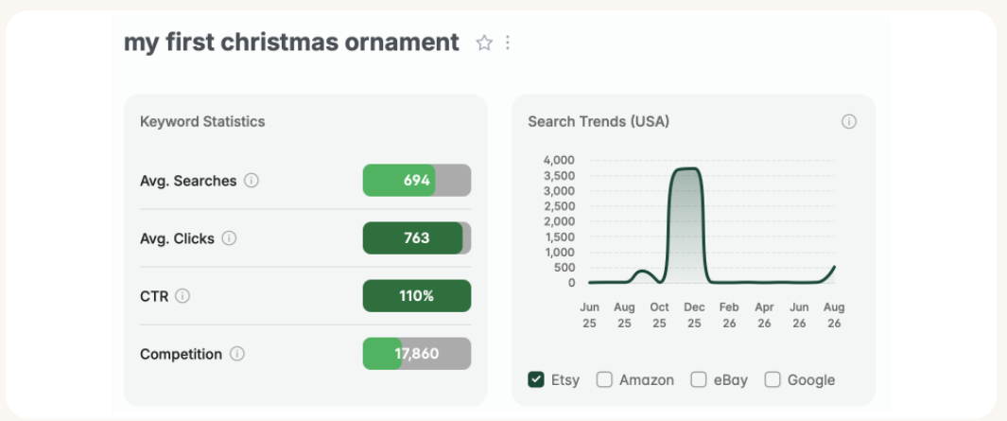Click the Apr 26 axis label
The width and height of the screenshot is (1007, 421).
(x=764, y=316)
